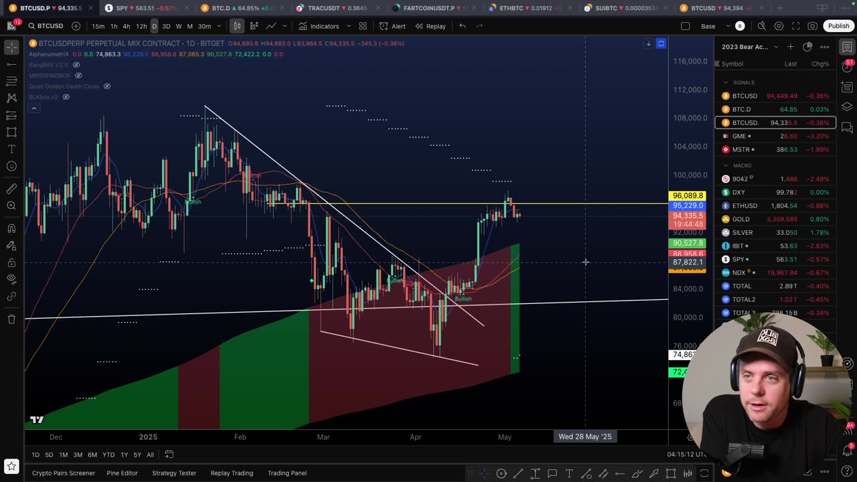857x482 pixels.
Task: Select the 4h timeframe
Action: (126, 26)
